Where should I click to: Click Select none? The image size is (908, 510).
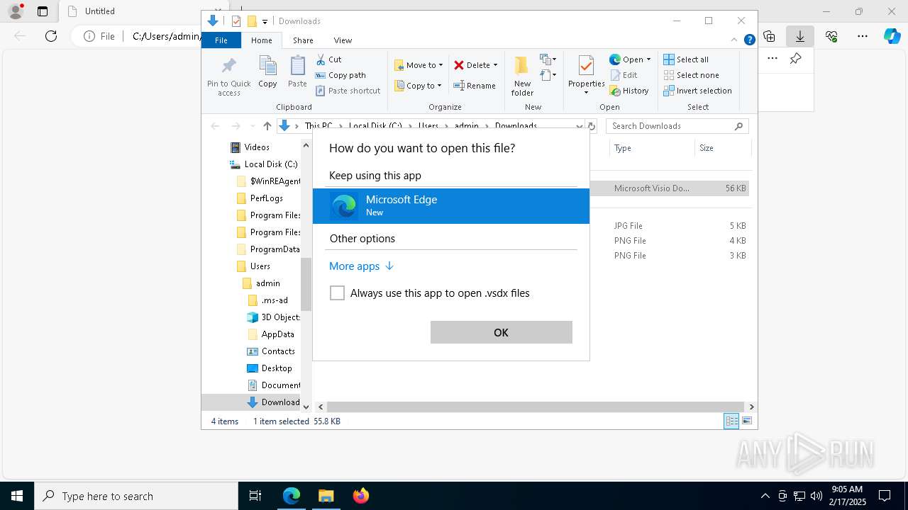coord(691,75)
